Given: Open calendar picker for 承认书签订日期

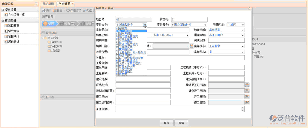Looking at the screenshot, I should 247,85.
